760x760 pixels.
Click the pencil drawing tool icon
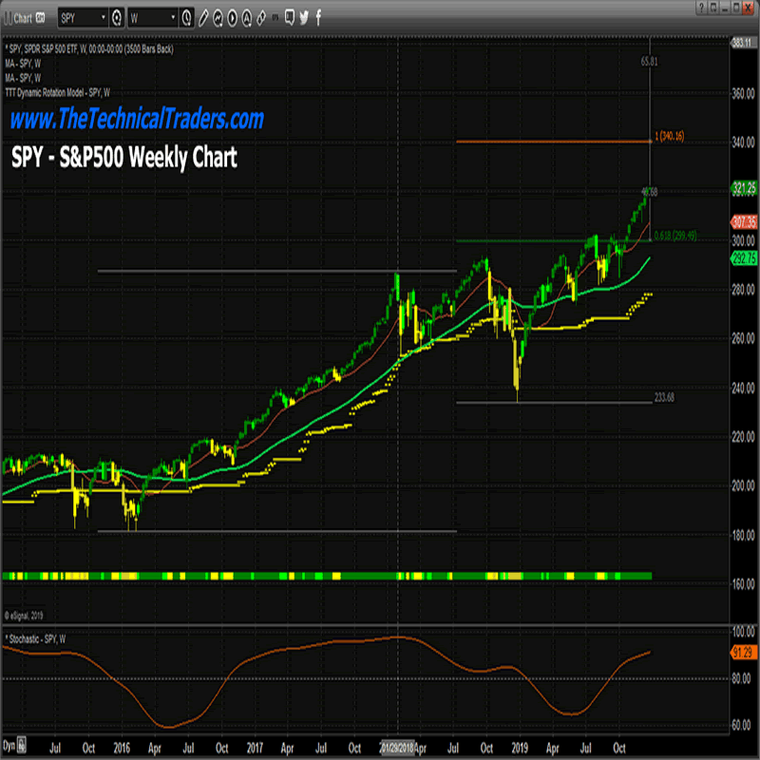coord(203,18)
